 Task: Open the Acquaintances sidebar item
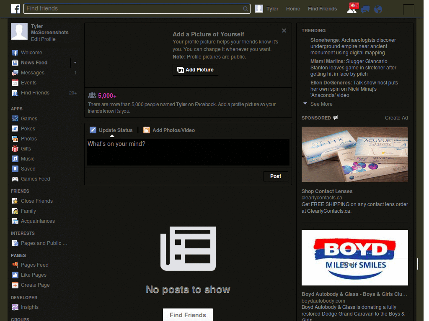click(38, 221)
